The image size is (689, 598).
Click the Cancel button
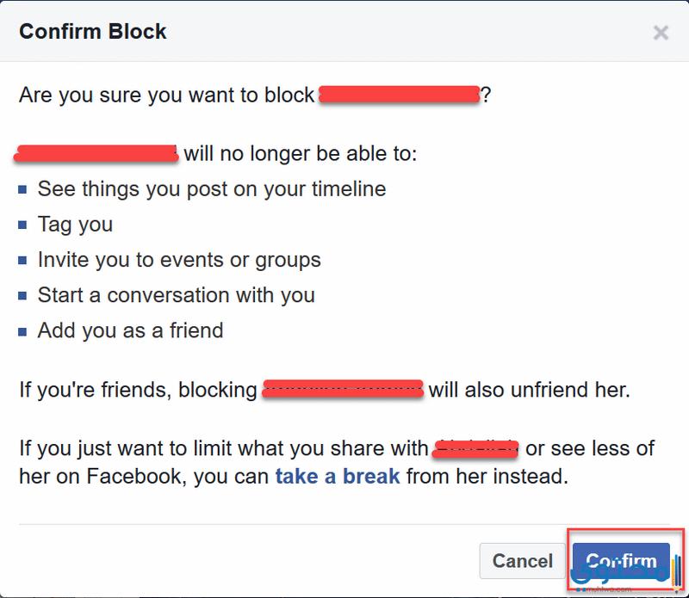[x=522, y=561]
